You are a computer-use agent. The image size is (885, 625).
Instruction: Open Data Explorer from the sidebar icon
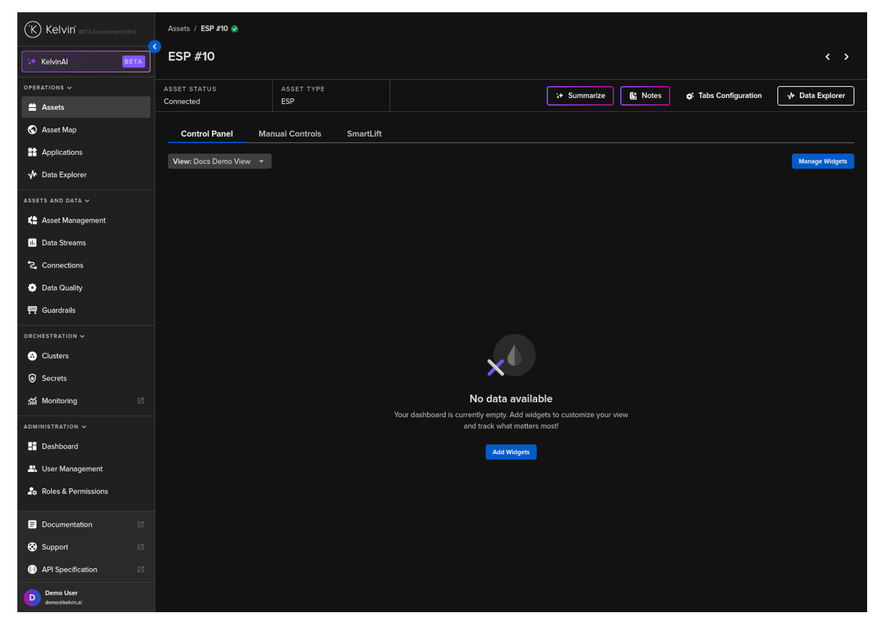[32, 175]
